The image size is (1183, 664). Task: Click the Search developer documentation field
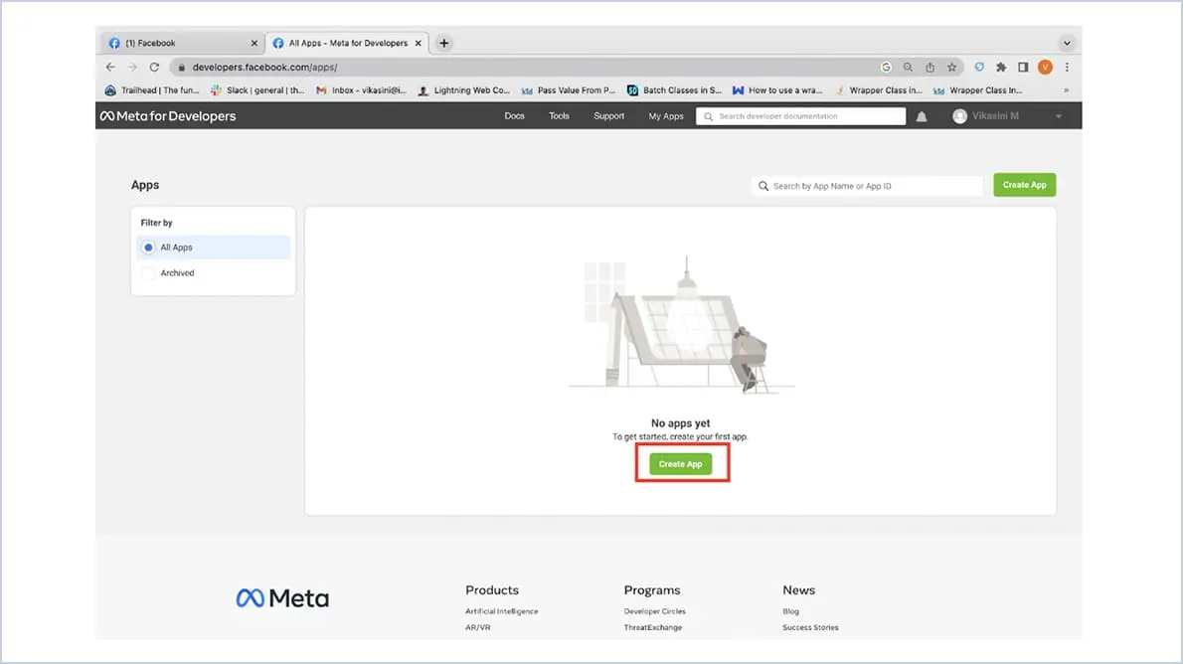[800, 116]
